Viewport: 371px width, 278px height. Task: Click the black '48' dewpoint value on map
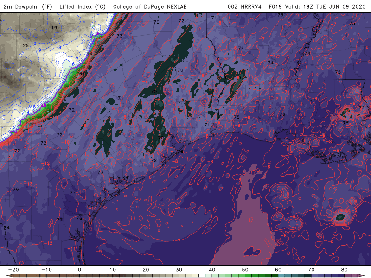coord(89,53)
